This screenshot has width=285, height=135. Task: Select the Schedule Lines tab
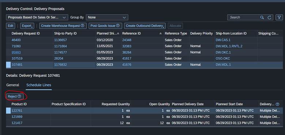tap(39, 85)
